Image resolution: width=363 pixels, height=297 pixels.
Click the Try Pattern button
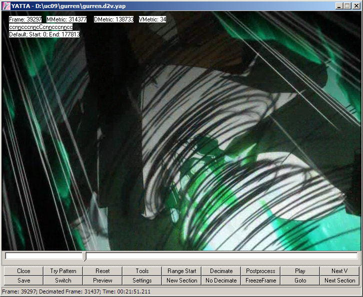(63, 271)
